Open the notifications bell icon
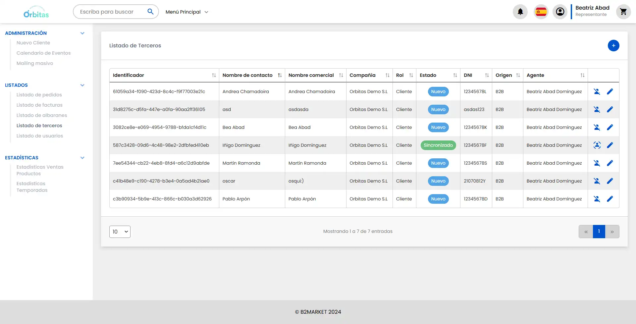The height and width of the screenshot is (324, 636). click(520, 12)
